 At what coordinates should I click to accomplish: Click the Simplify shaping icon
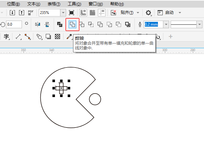pyautogui.click(x=100, y=24)
